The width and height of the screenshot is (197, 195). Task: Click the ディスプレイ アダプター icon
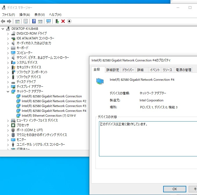coord(13,87)
